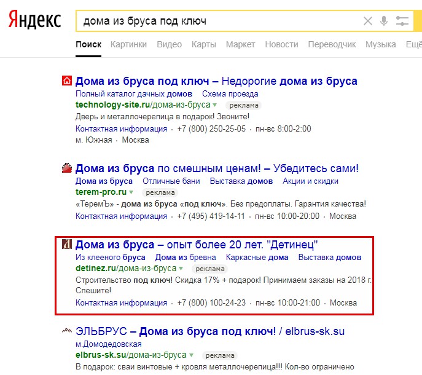Click the реклама label of elbrus-sk.su
Screen dimensions: 422x375
tap(220, 355)
